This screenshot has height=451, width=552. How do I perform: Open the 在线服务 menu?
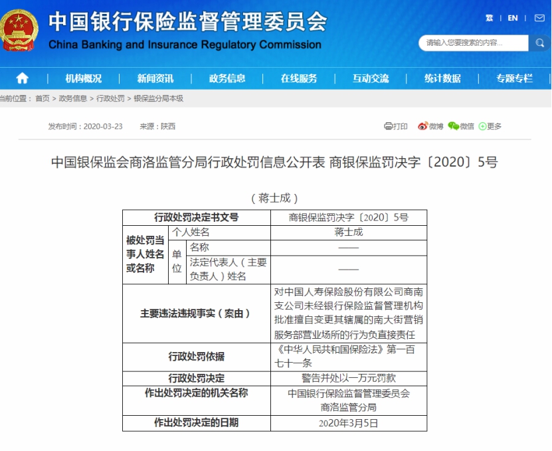299,78
